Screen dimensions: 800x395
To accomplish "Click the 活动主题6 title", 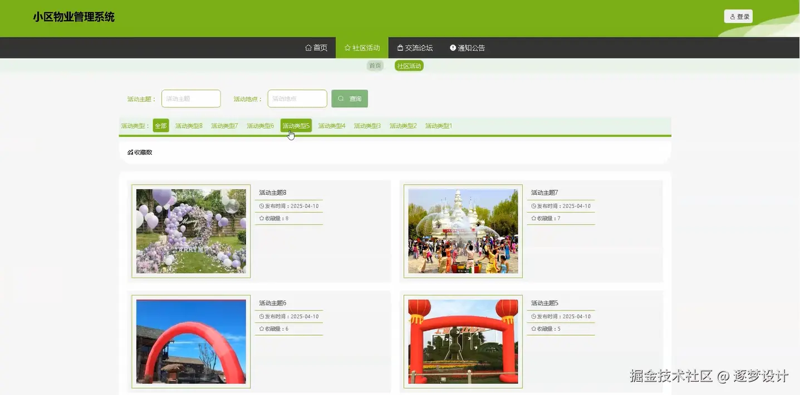I will 273,303.
